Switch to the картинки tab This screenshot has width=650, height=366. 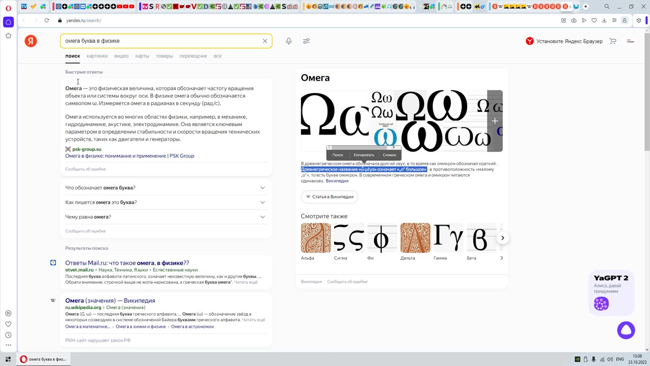pos(97,56)
